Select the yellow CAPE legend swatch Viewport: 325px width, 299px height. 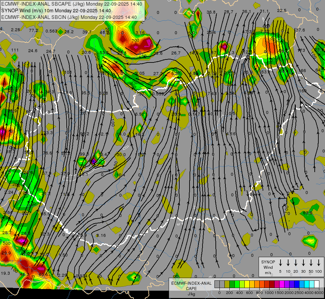point(247,284)
